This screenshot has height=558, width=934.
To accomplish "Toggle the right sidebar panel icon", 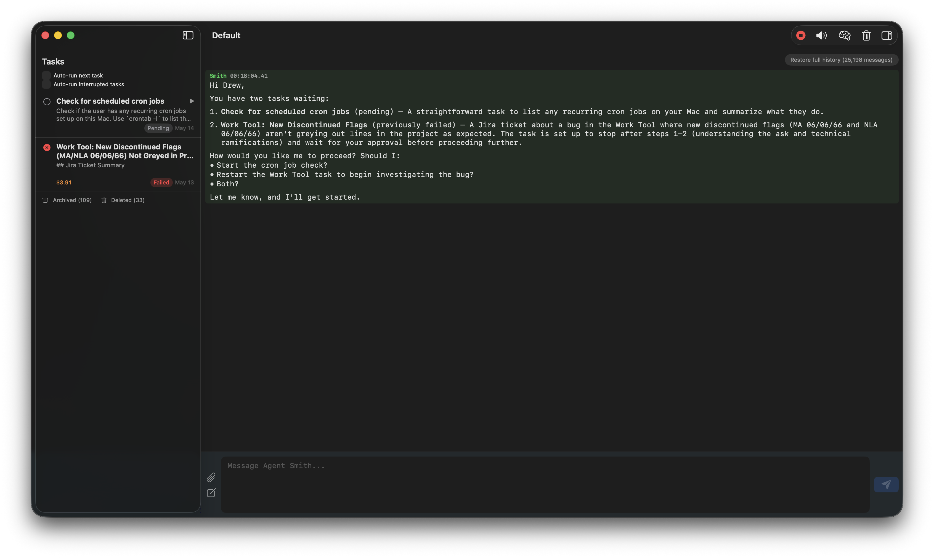I will click(x=887, y=35).
